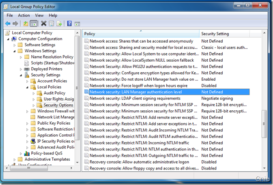Select Network List Manager tree item

click(x=56, y=117)
